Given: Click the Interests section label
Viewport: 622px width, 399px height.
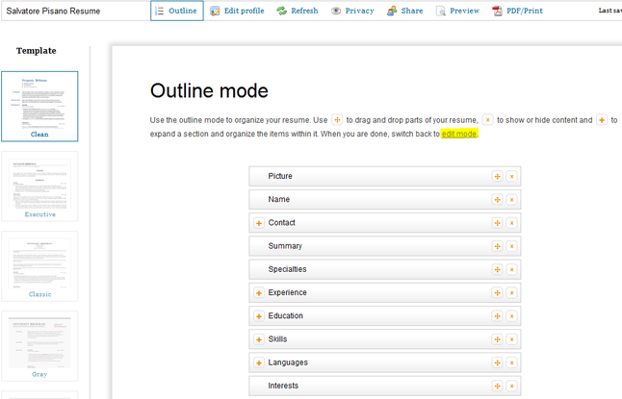Looking at the screenshot, I should (x=283, y=386).
